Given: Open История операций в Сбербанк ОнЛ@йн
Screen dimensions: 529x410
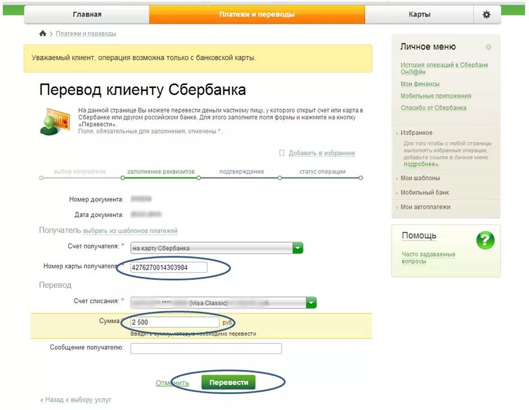Looking at the screenshot, I should point(444,69).
